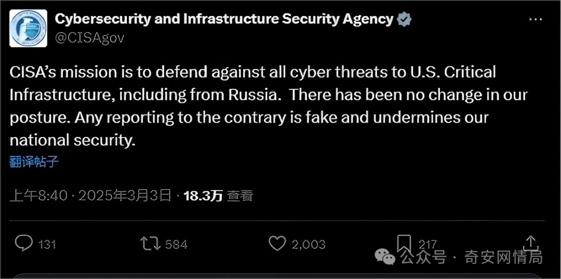Click the tweet body text about CISA's mission
561x279 pixels.
tap(269, 106)
